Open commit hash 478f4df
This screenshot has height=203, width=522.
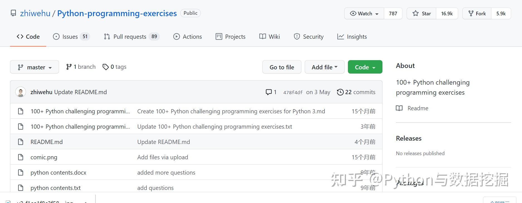tap(293, 92)
